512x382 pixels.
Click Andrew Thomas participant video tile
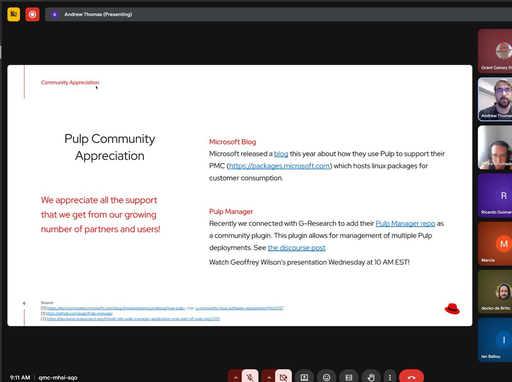(x=495, y=99)
